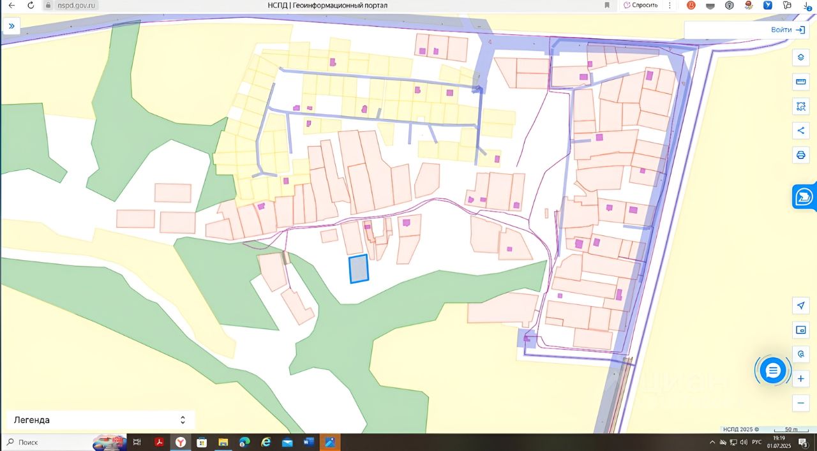Open the browser downloads icon
The width and height of the screenshot is (817, 451).
tap(807, 5)
